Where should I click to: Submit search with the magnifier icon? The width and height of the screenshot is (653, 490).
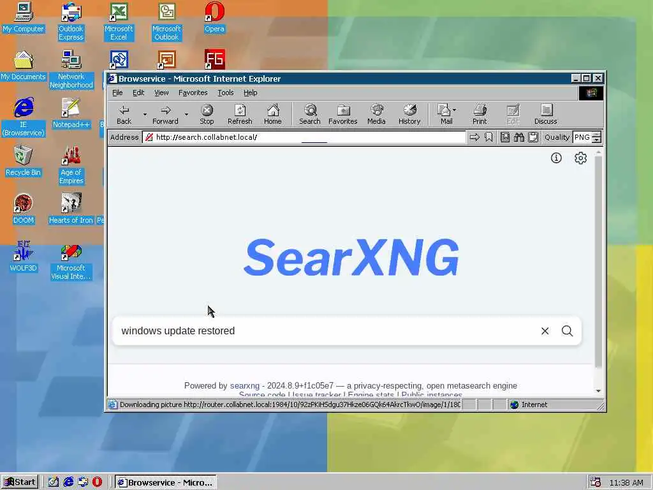567,331
